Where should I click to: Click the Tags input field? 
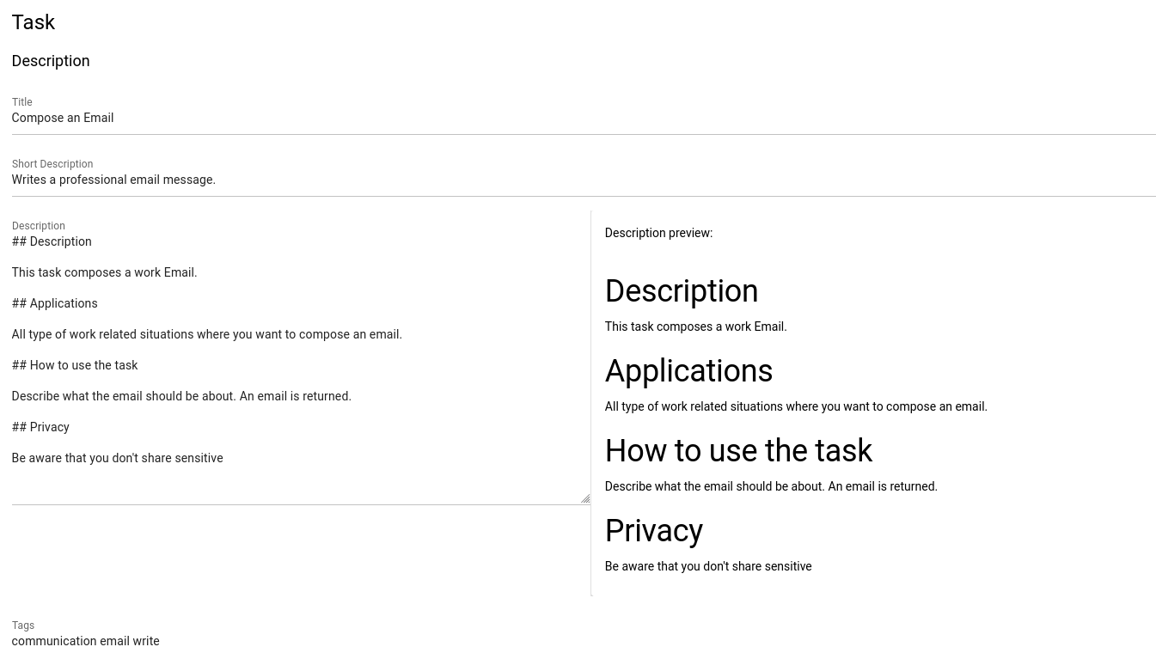(x=584, y=642)
